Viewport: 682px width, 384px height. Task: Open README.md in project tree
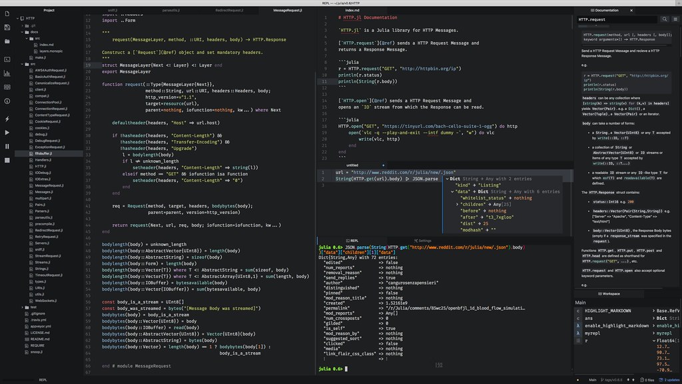(40, 339)
